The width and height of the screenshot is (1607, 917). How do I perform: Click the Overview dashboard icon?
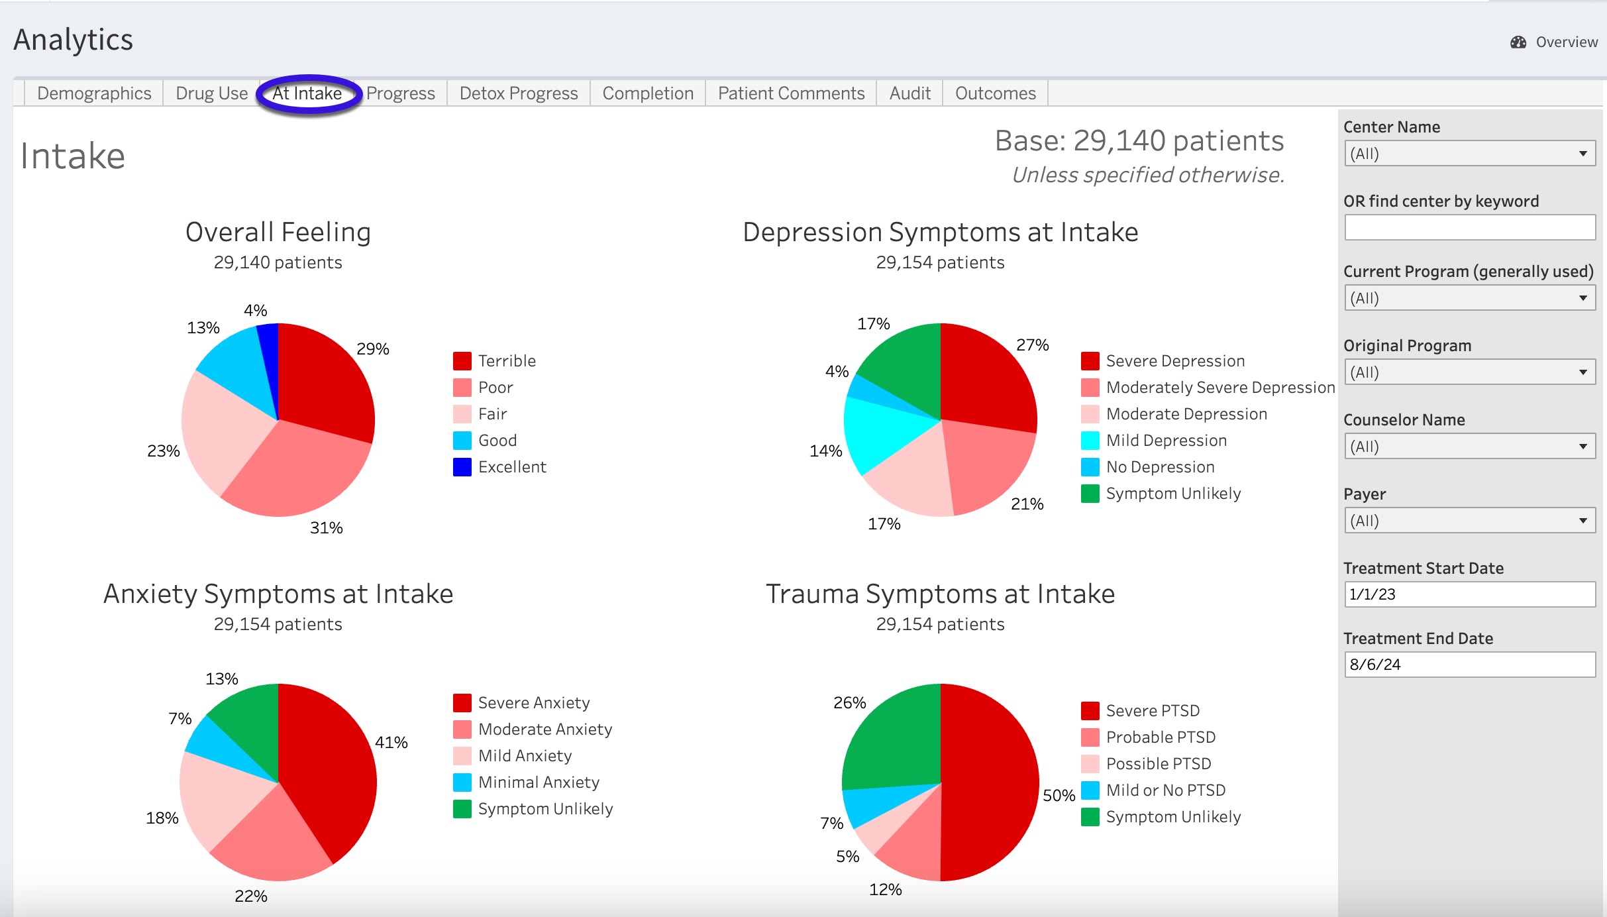click(x=1518, y=42)
